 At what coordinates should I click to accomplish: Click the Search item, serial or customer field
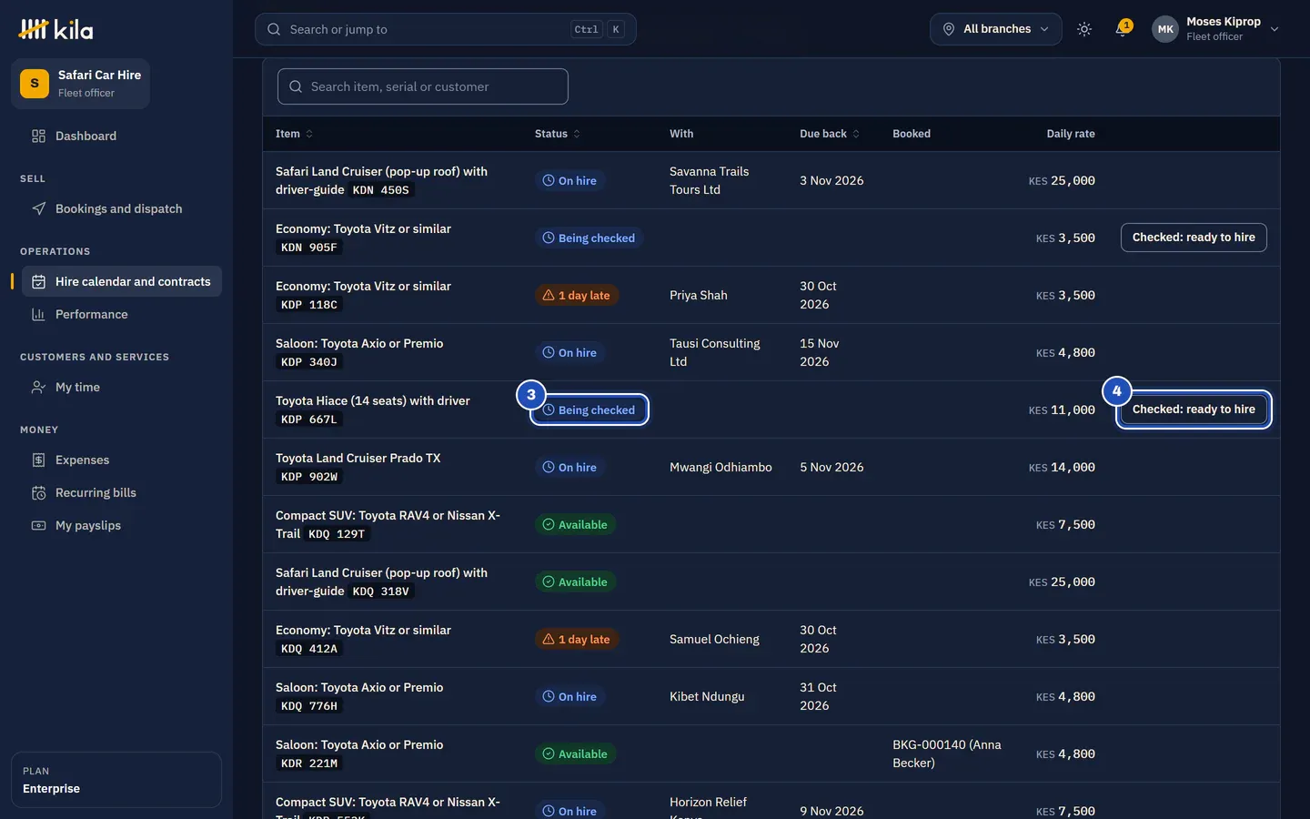point(423,86)
